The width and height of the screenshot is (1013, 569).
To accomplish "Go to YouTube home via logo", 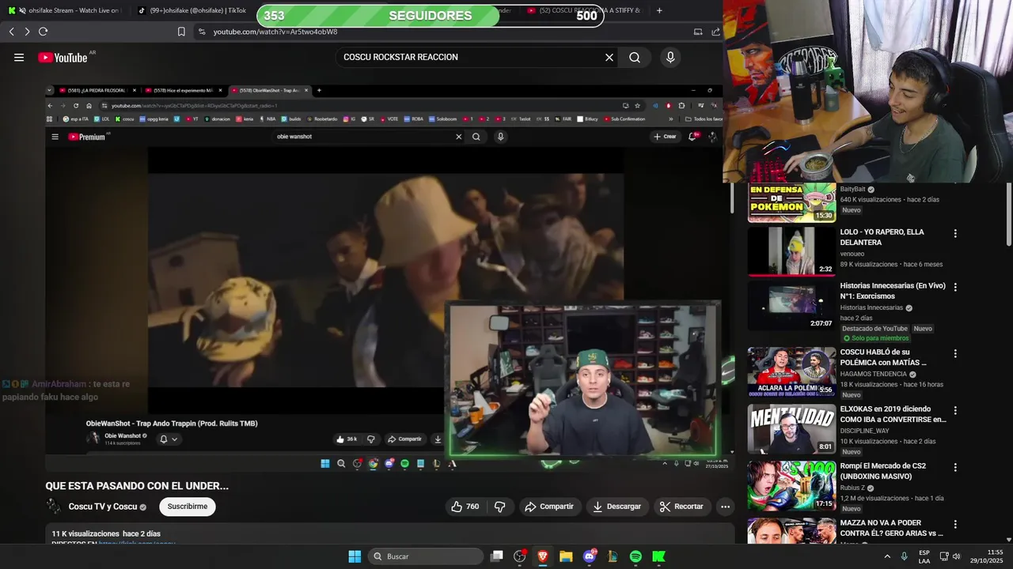I will tap(63, 57).
